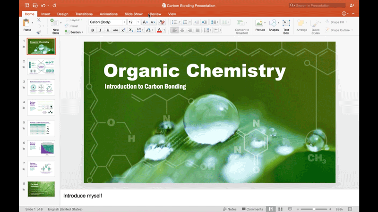Open the Section dropdown

click(x=75, y=32)
